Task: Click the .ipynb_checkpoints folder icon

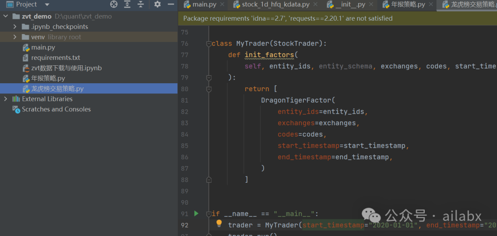Action: click(26, 27)
